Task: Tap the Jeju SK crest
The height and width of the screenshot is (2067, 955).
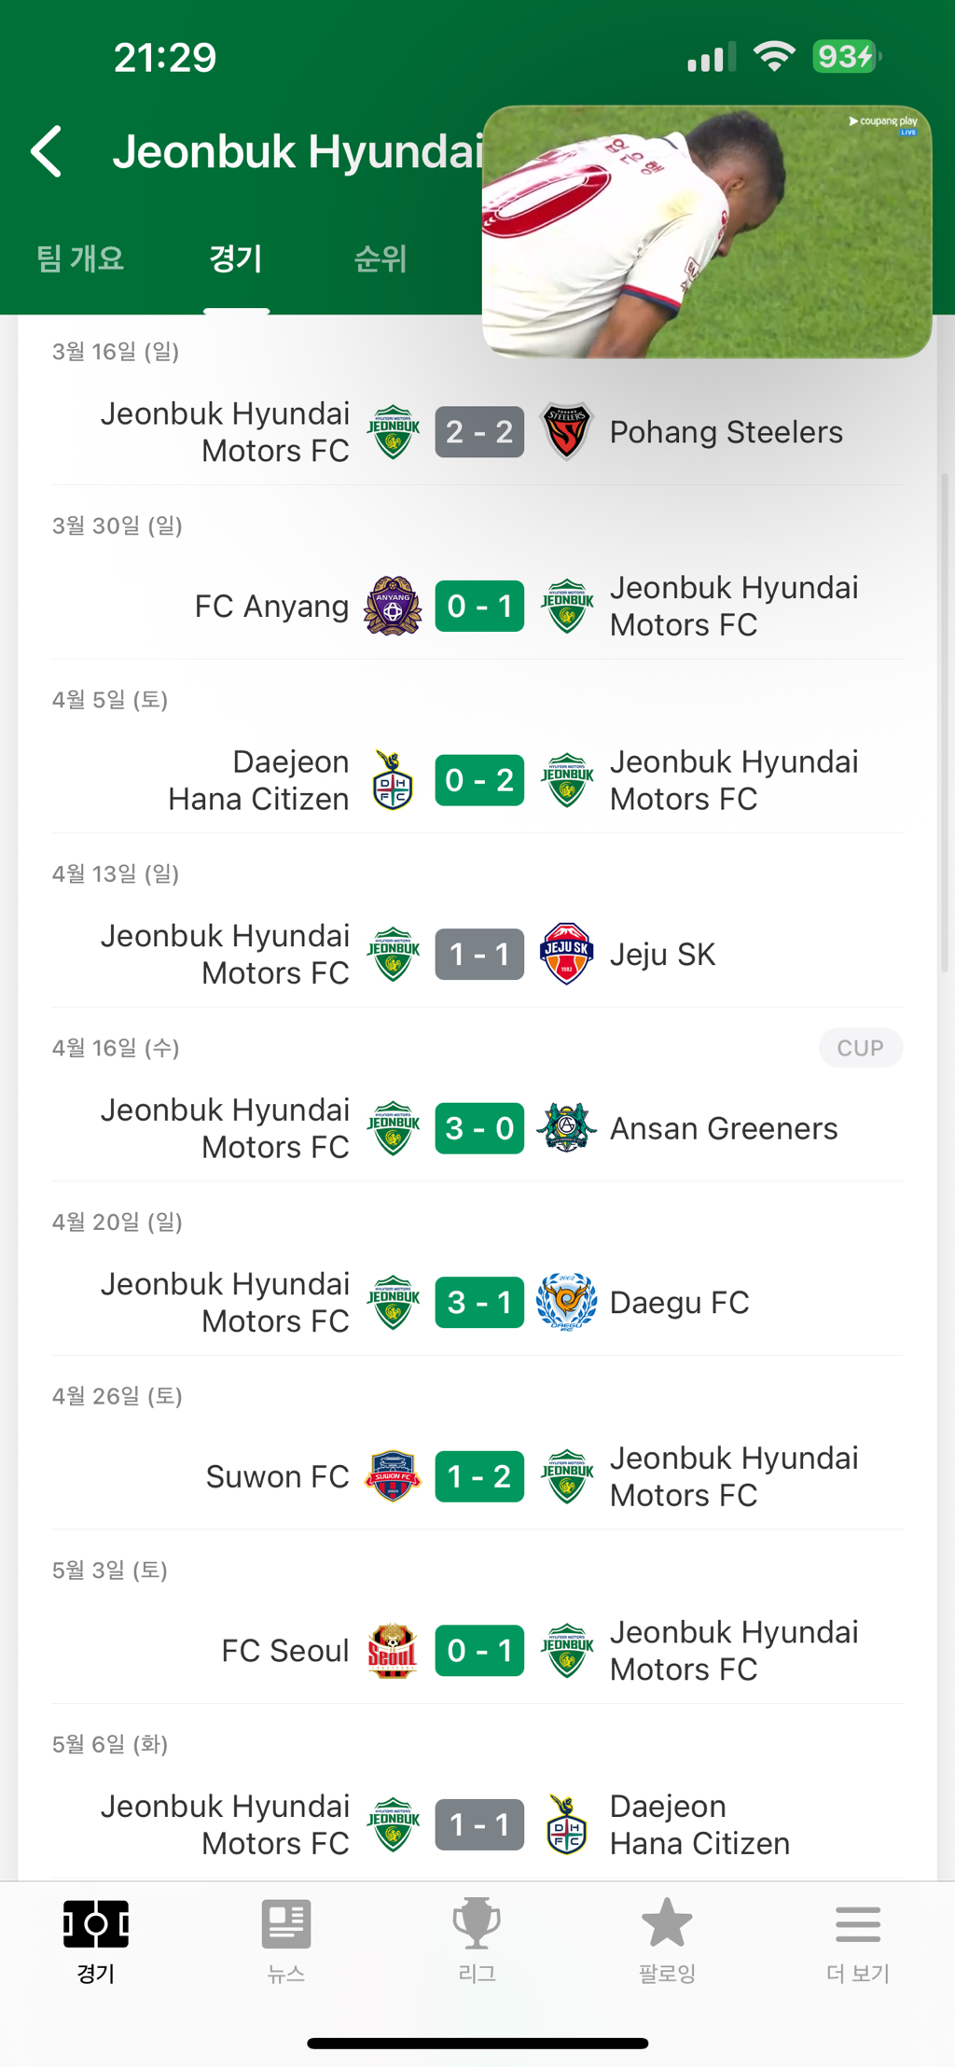Action: [x=566, y=954]
